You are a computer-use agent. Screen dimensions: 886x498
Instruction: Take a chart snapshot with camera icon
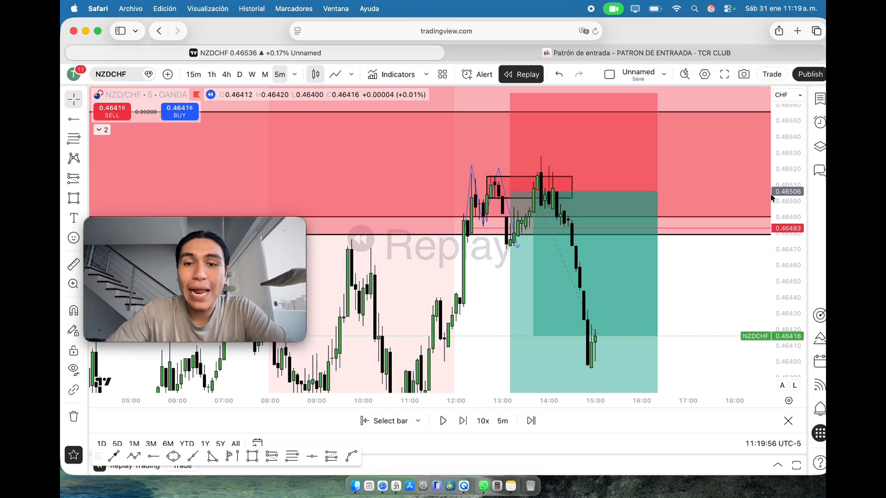click(744, 74)
